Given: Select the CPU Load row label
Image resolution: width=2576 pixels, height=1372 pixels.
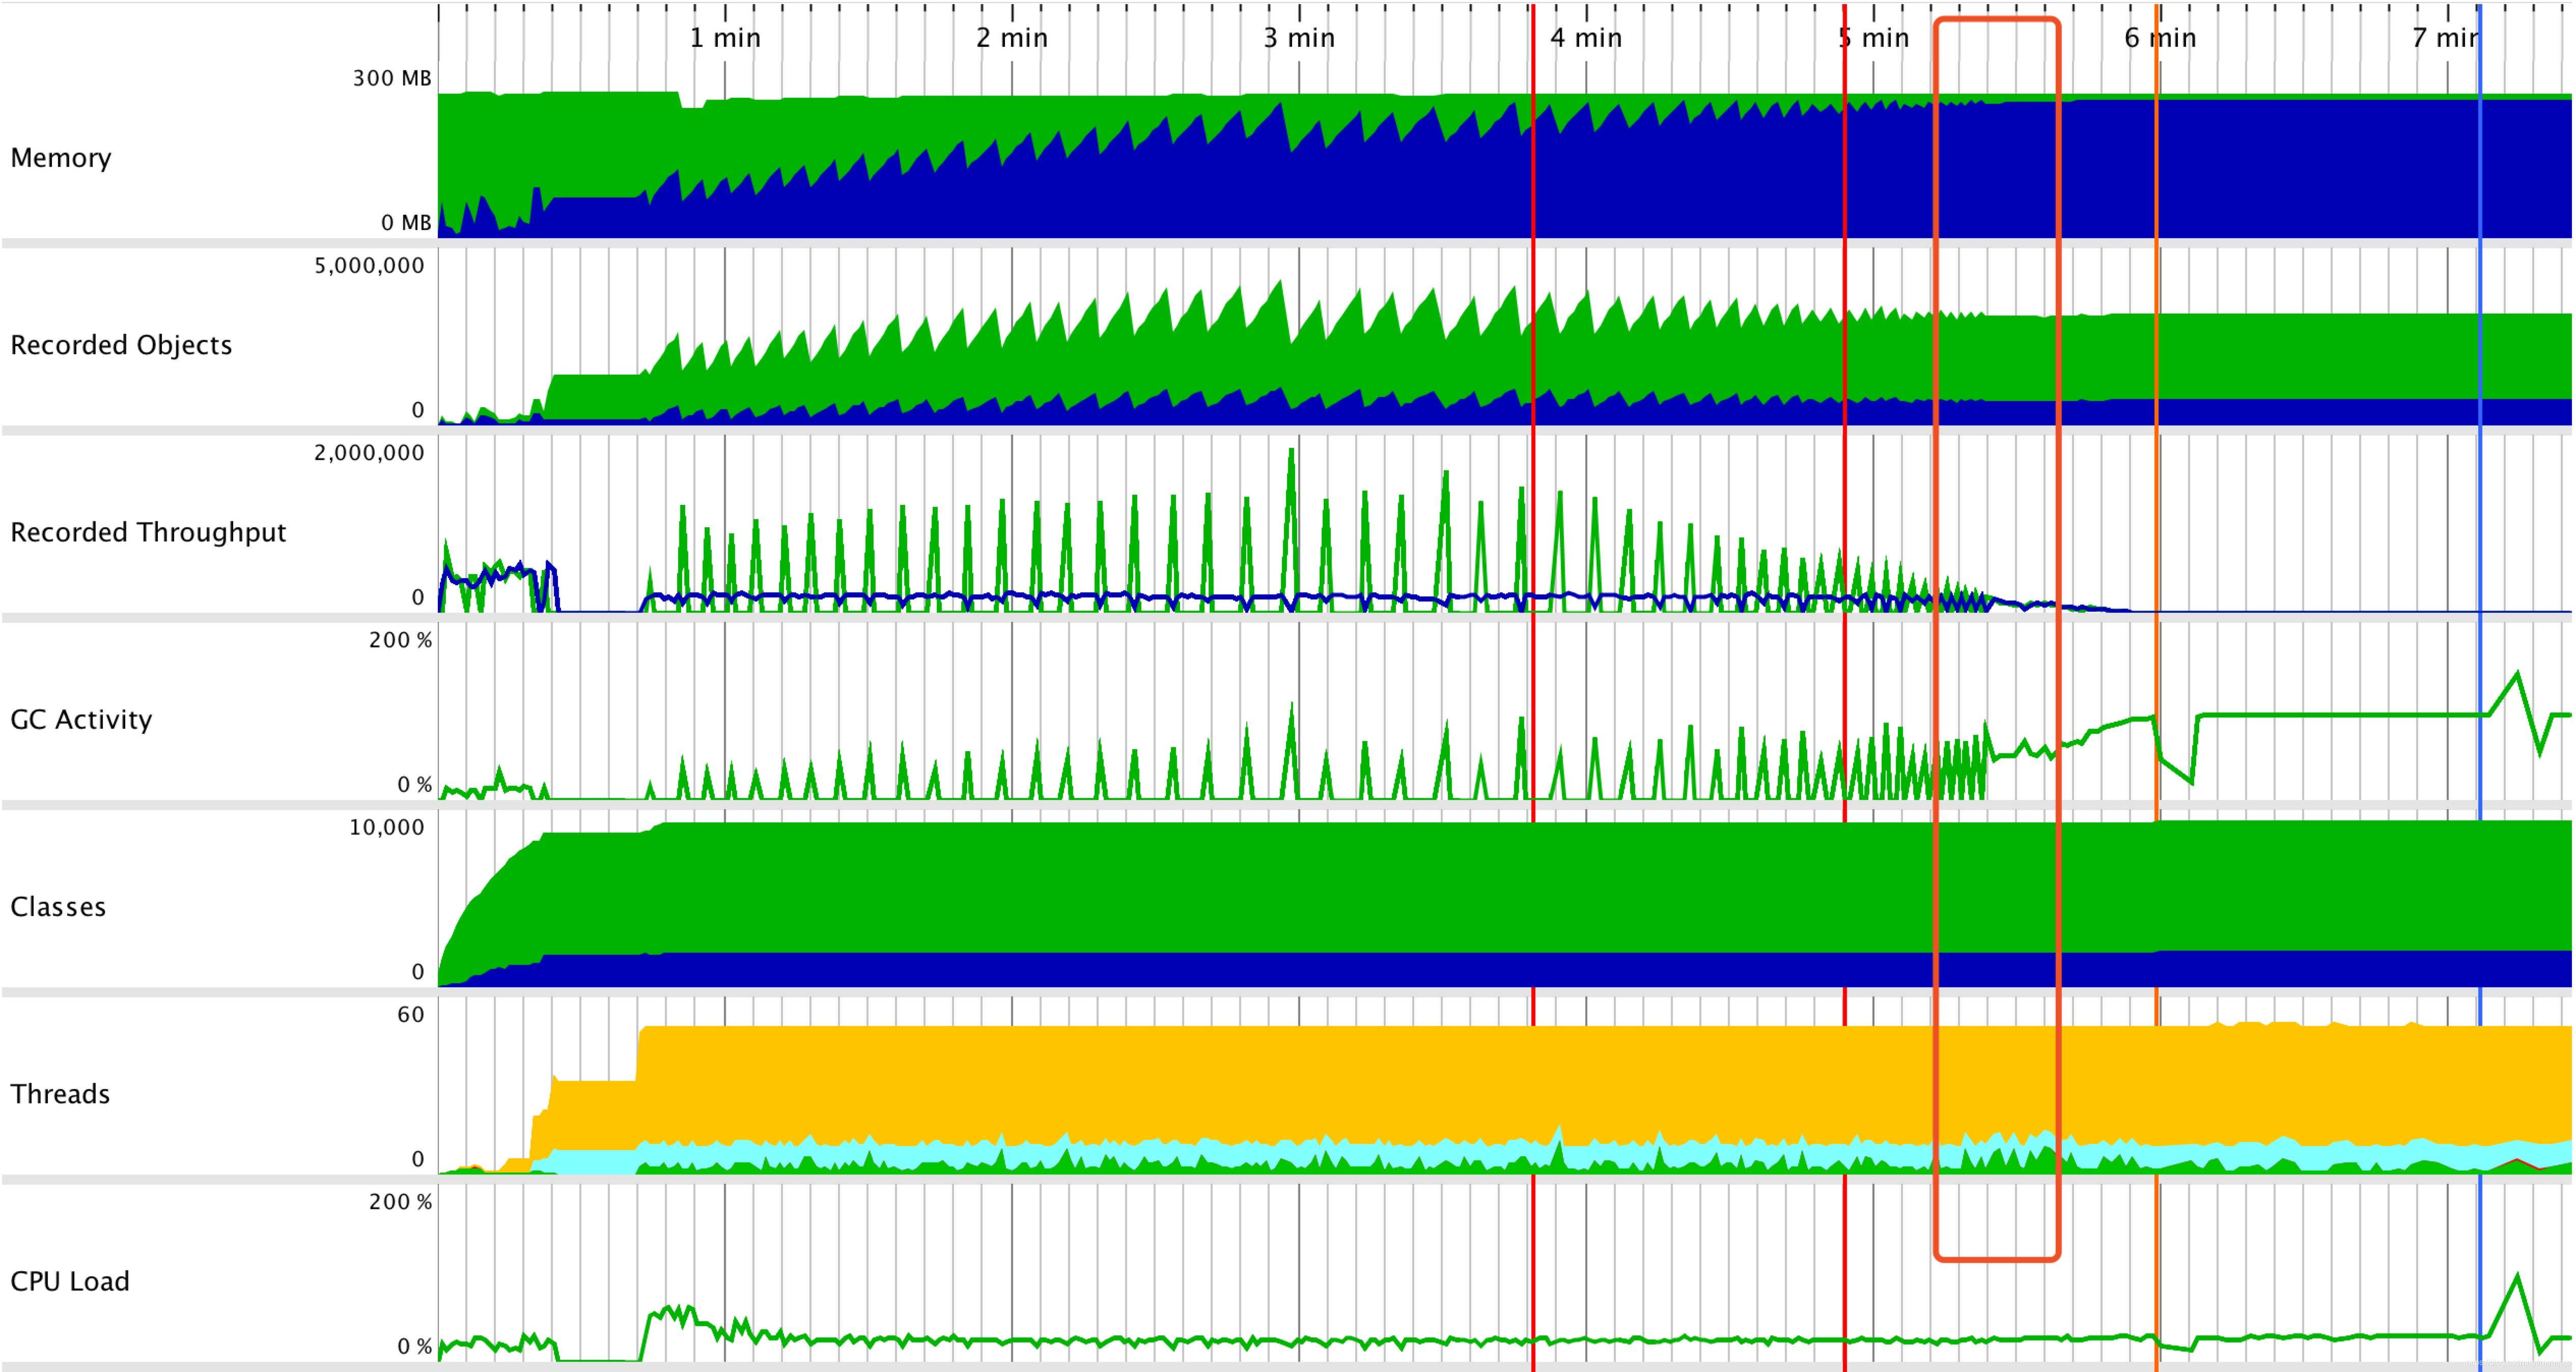Looking at the screenshot, I should click(x=70, y=1281).
